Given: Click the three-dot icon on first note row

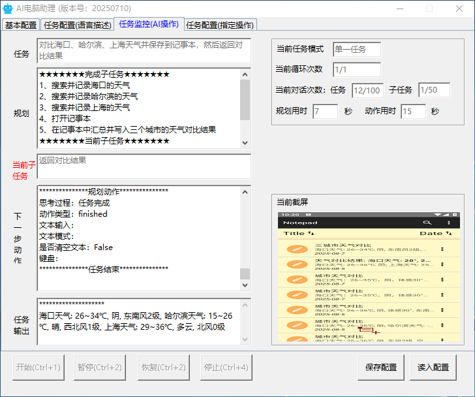Looking at the screenshot, I should [442, 249].
